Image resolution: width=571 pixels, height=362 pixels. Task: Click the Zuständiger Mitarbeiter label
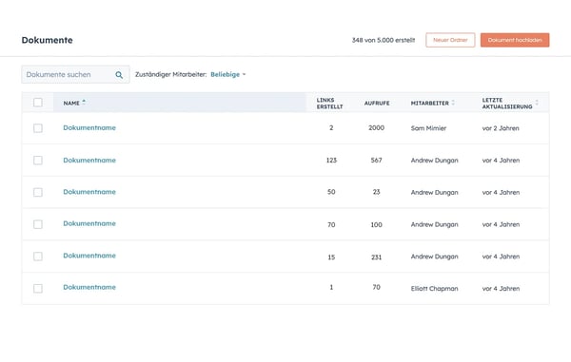[170, 74]
